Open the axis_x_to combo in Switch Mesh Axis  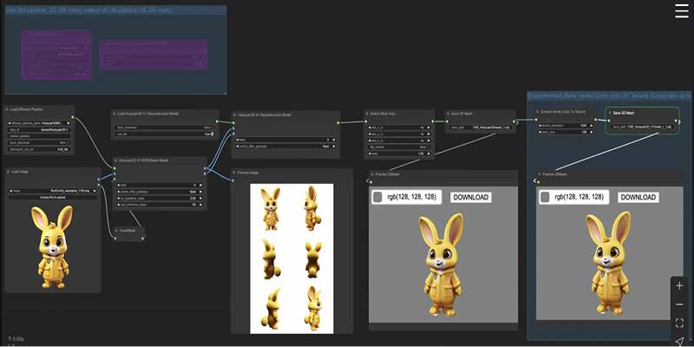coord(398,127)
